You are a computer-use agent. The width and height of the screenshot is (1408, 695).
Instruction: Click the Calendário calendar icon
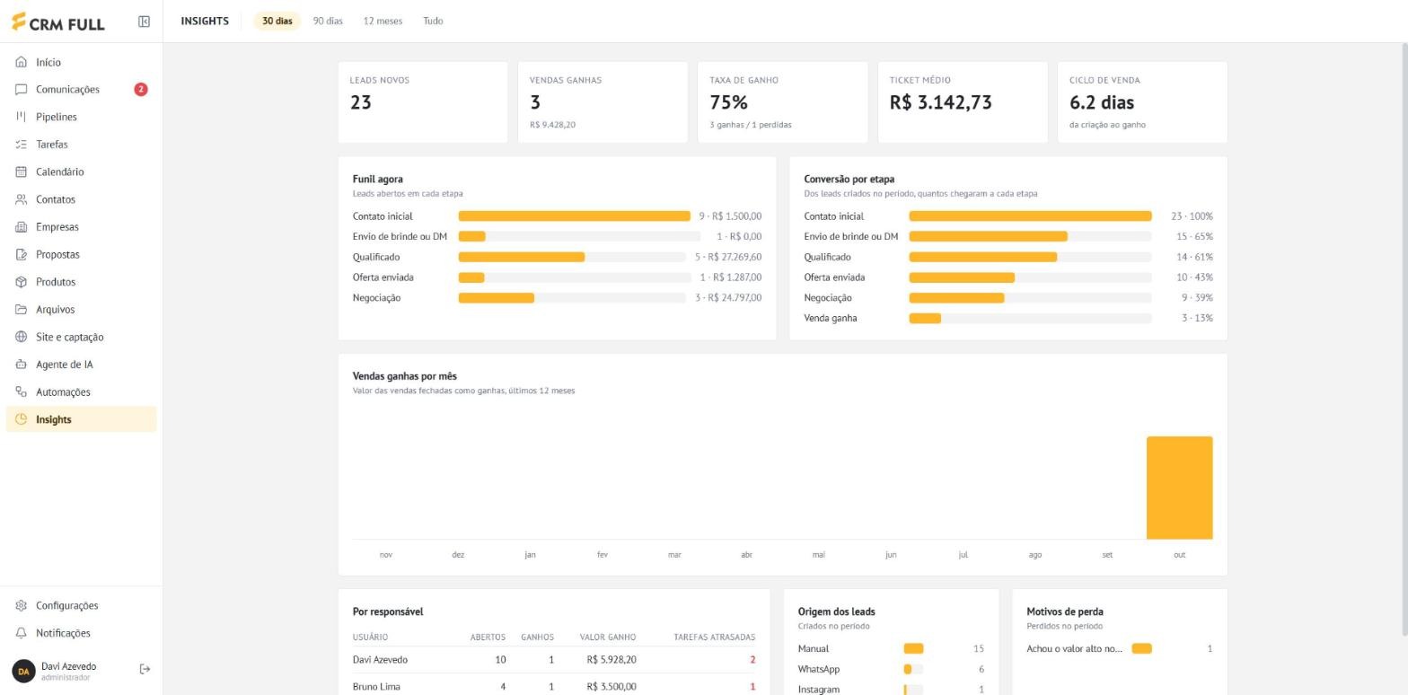(22, 172)
